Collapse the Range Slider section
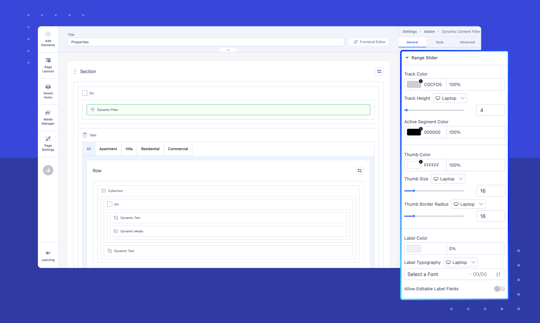 (407, 58)
